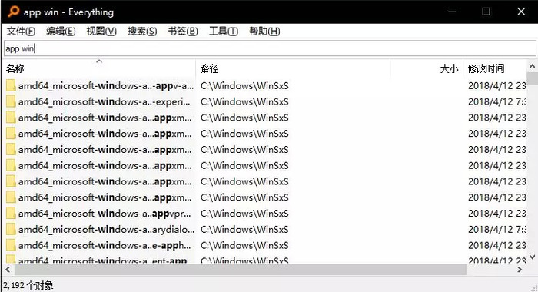538x292 pixels.
Task: Click the left arrow of horizontal scrollbar
Action: tap(8, 270)
